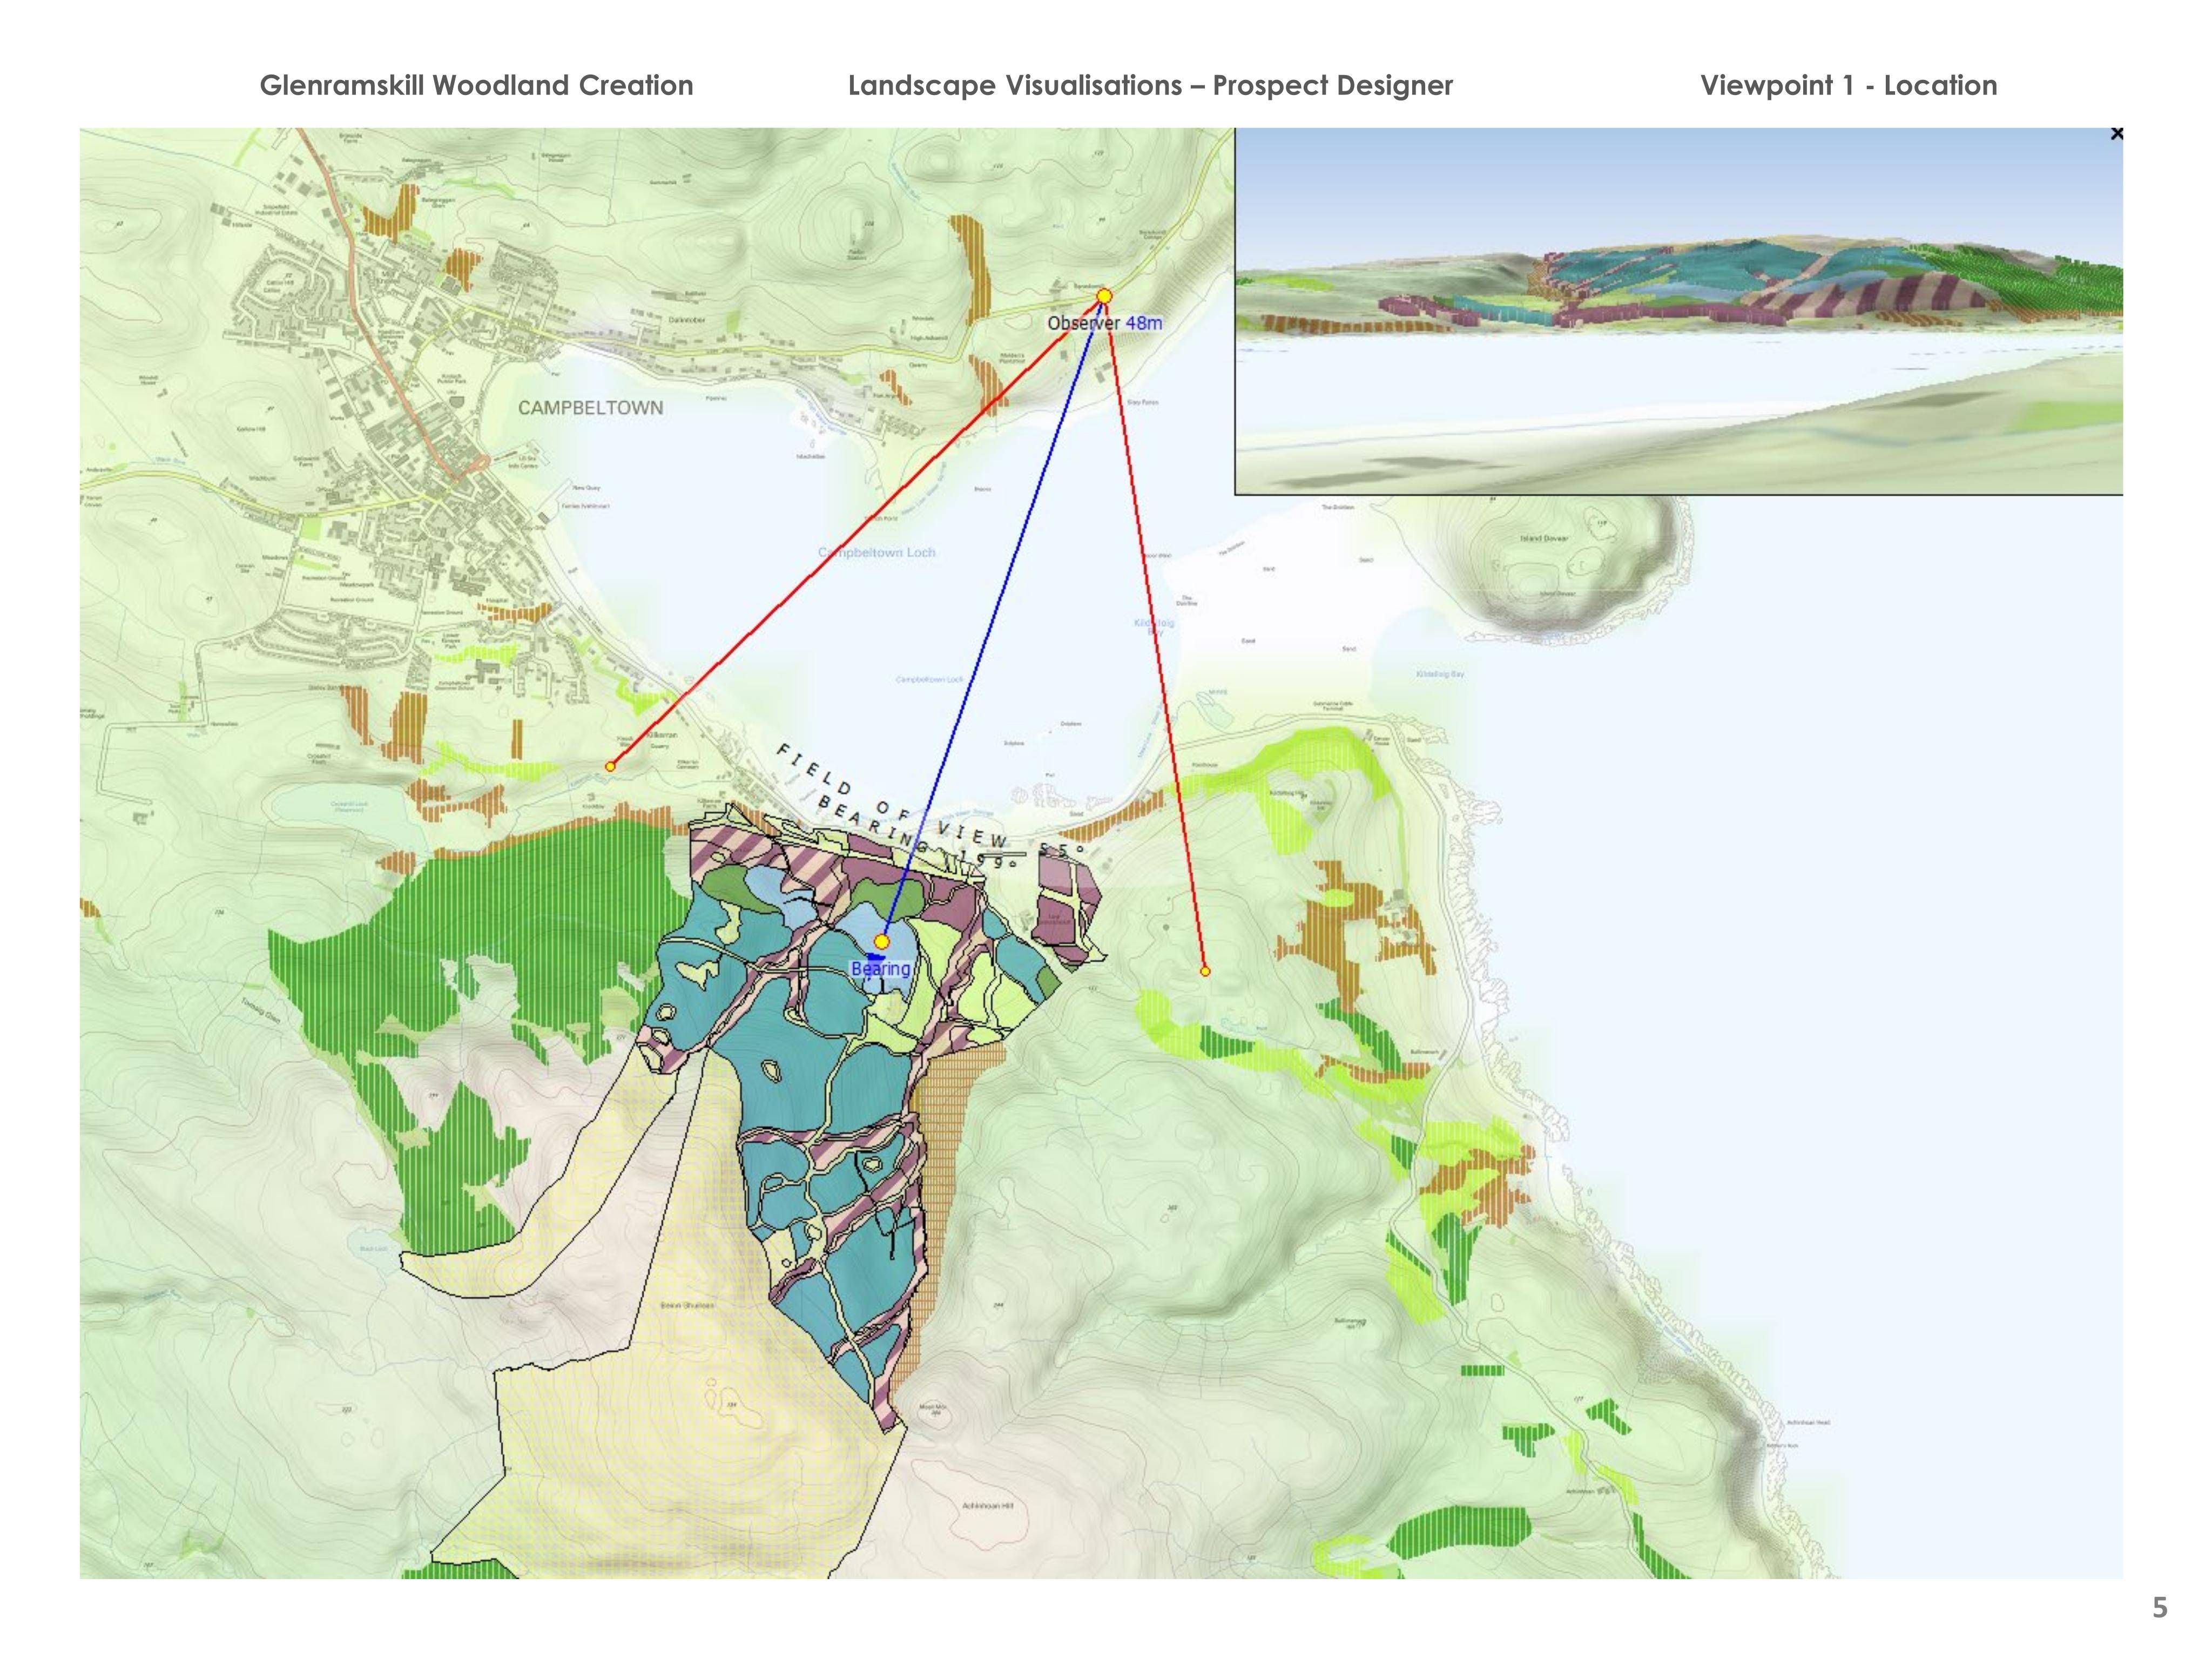Close the 3D landscape preview panel
This screenshot has height=1659, width=2212.
coord(2116,133)
